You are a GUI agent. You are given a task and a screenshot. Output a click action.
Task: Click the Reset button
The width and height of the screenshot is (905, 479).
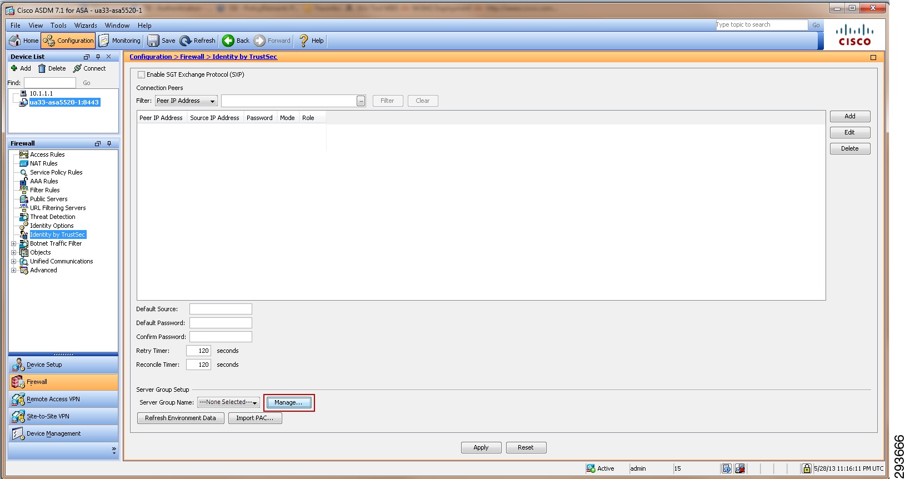click(x=526, y=447)
